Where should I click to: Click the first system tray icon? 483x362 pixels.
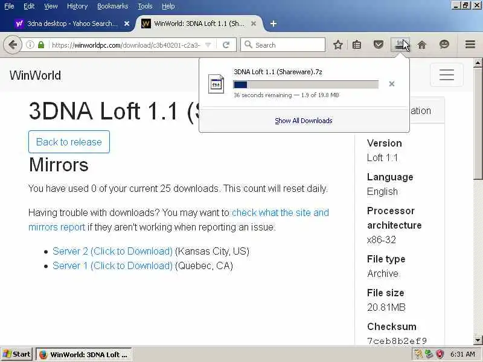[418, 354]
